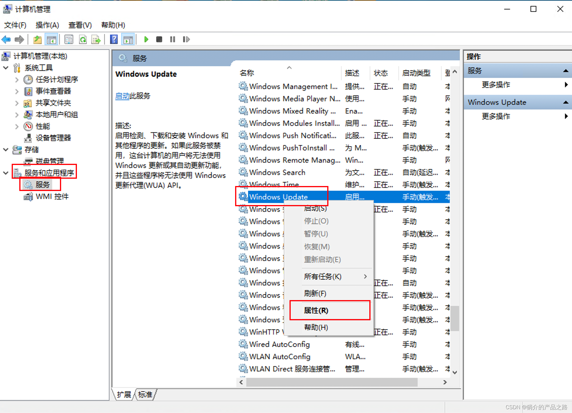This screenshot has width=572, height=413.
Task: Open the 操作(A) menu
Action: tap(47, 25)
